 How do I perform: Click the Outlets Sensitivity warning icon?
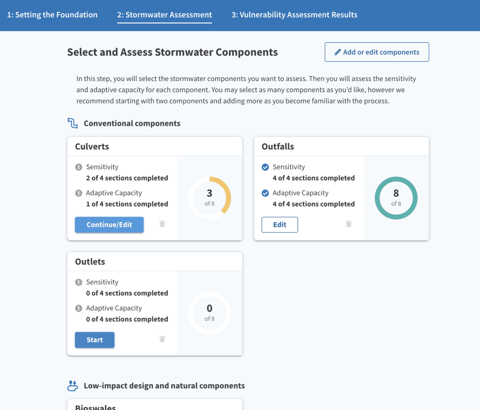79,282
